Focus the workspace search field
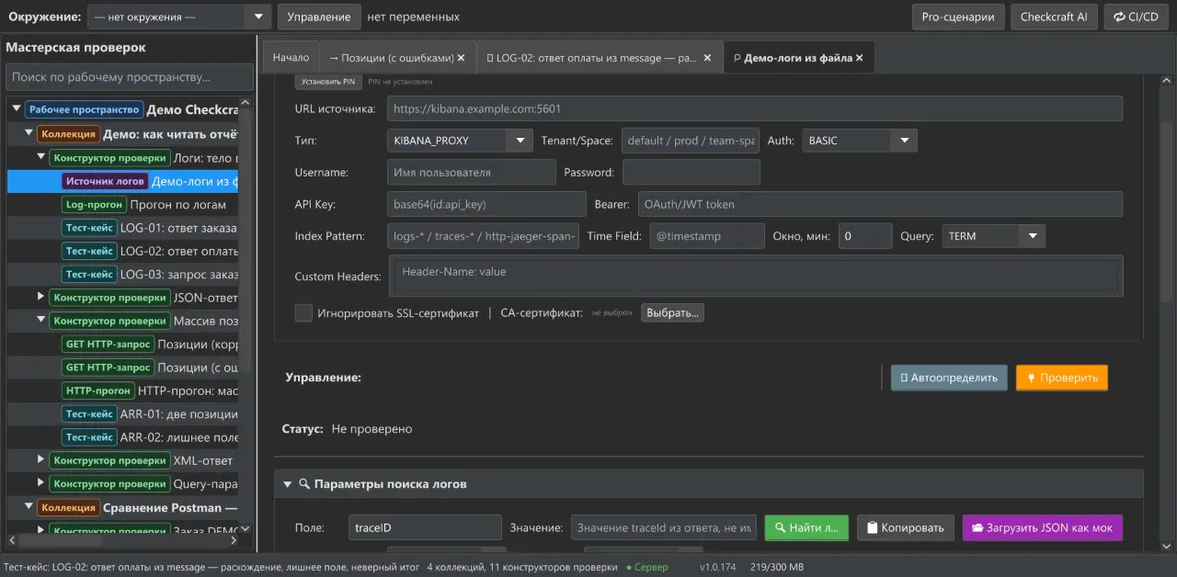This screenshot has width=1177, height=577. [x=129, y=77]
